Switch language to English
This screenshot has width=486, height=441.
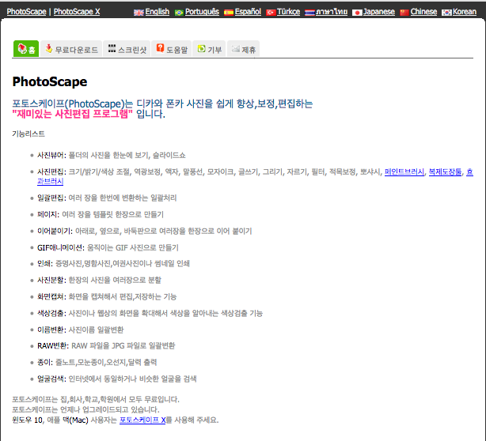point(158,12)
